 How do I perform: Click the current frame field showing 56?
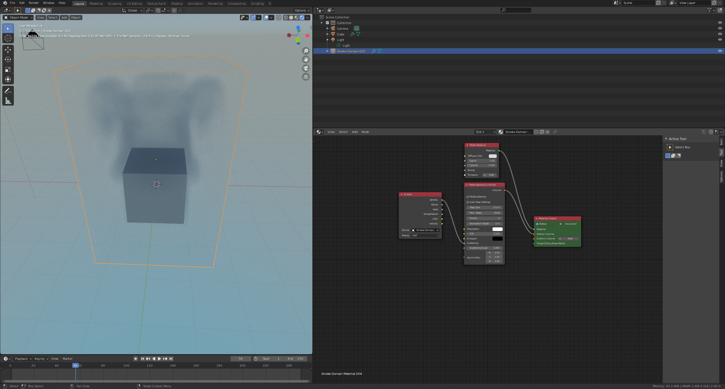240,359
